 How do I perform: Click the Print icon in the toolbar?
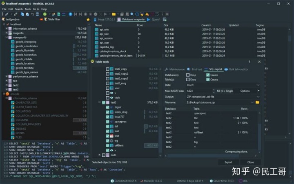(37, 14)
